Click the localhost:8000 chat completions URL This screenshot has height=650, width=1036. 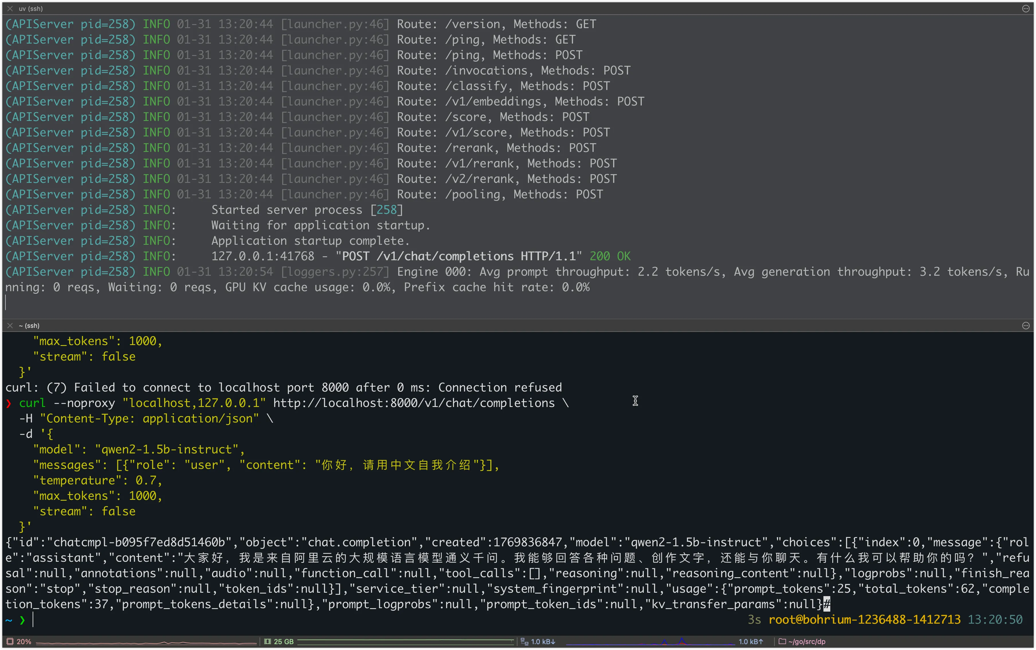tap(414, 403)
